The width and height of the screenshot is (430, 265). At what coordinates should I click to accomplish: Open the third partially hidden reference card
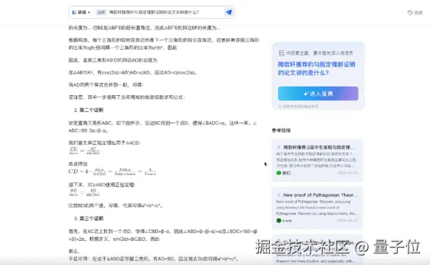click(x=317, y=249)
